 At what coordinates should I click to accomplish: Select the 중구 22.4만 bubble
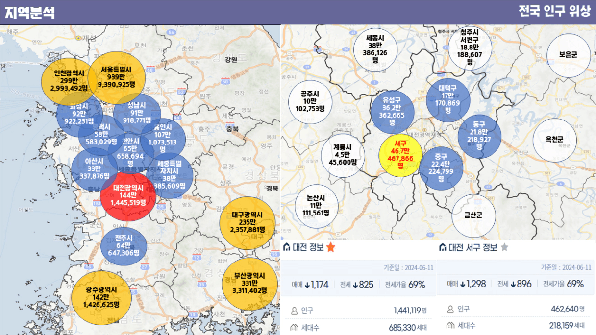tap(441, 168)
